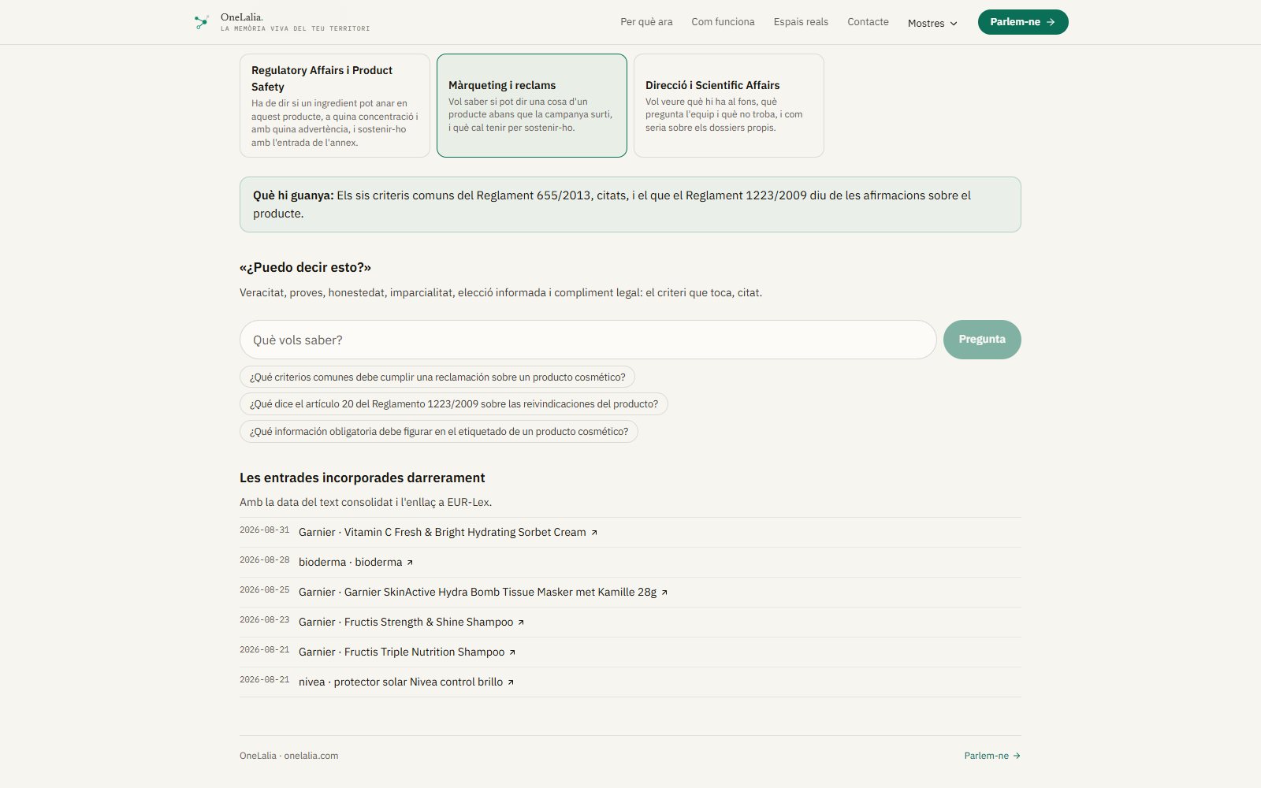Click the date 2026-08-25 in entries list
This screenshot has height=788, width=1261.
(264, 590)
